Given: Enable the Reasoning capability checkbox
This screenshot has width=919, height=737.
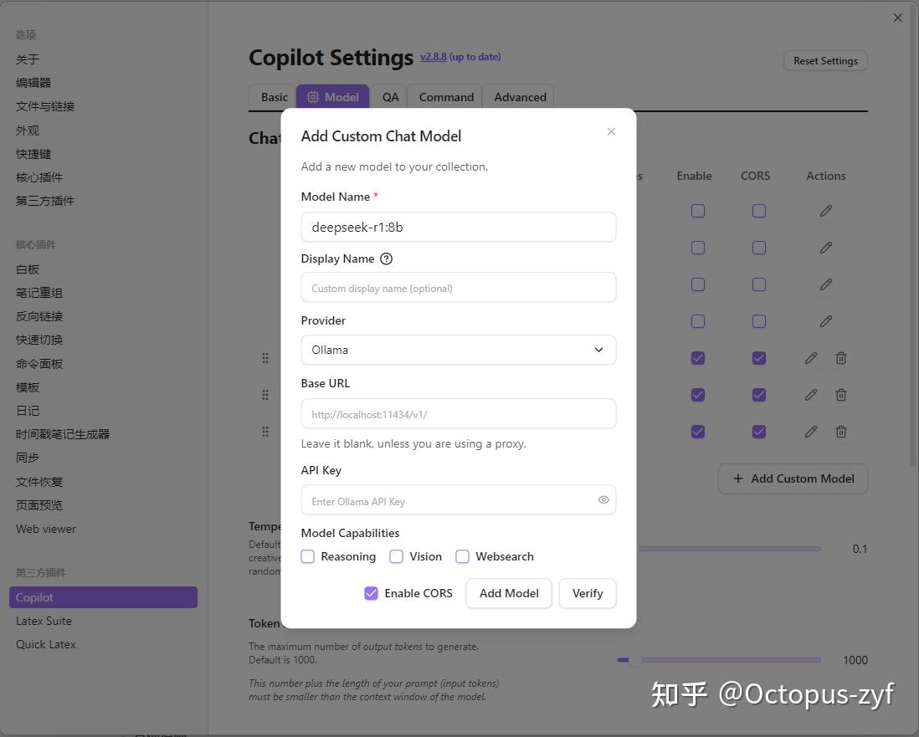Looking at the screenshot, I should pyautogui.click(x=308, y=556).
